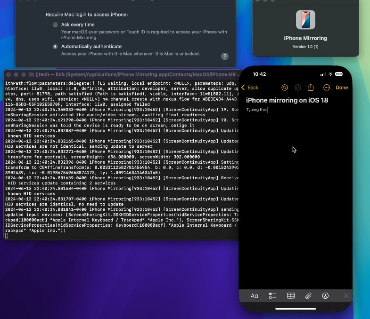Go back using the Back chevron
The image size is (370, 319).
[250, 88]
